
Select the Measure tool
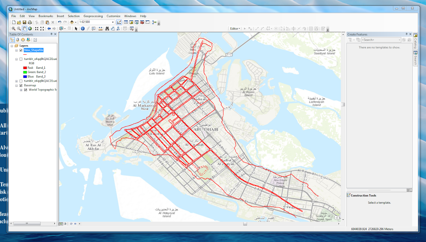tap(101, 28)
